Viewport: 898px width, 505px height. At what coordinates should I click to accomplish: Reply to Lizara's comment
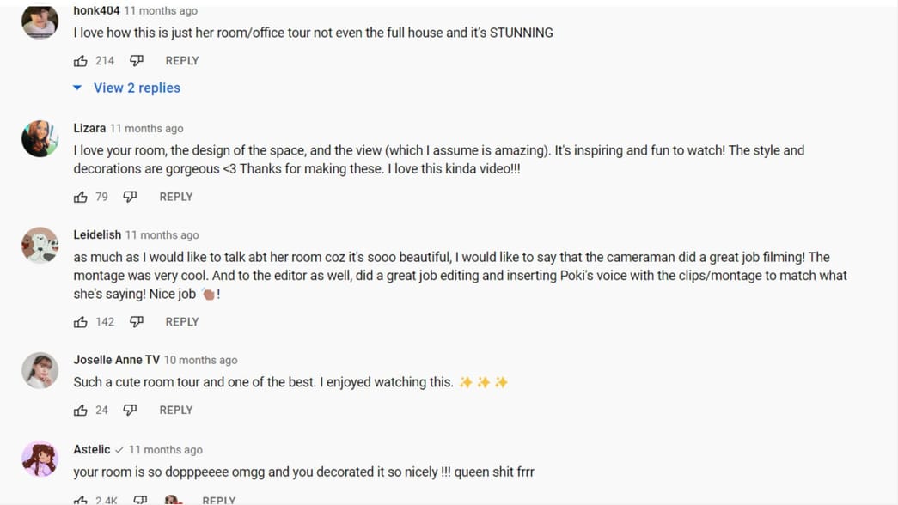coord(176,197)
